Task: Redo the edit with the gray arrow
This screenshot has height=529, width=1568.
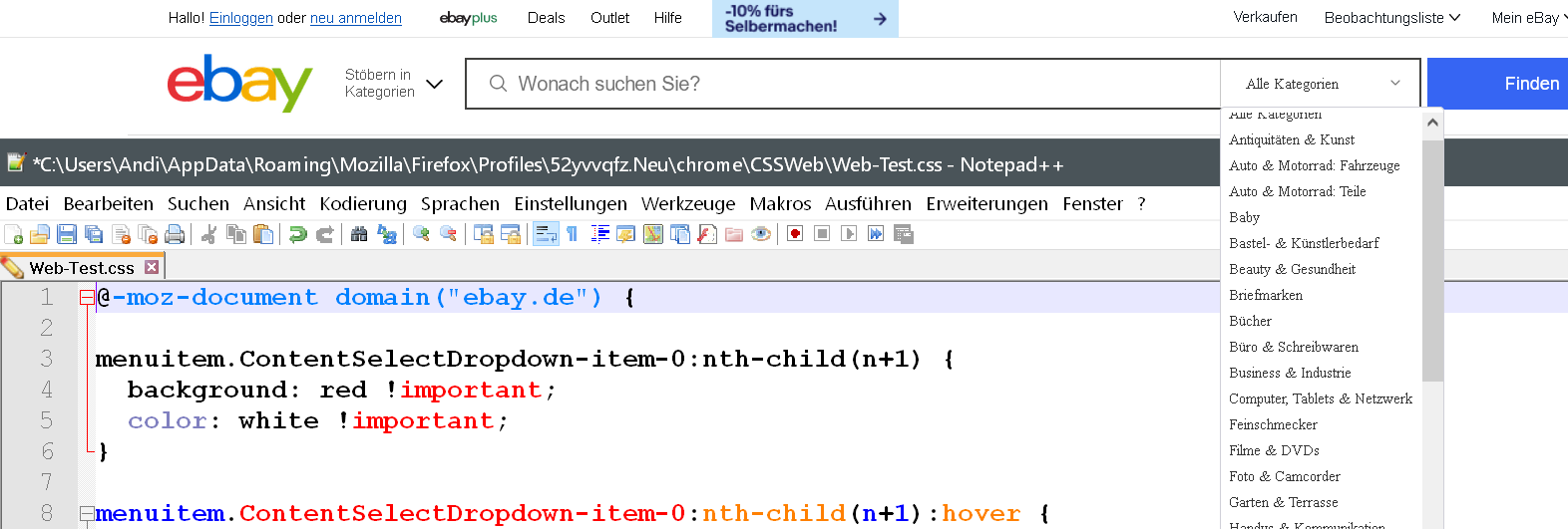Action: click(325, 234)
